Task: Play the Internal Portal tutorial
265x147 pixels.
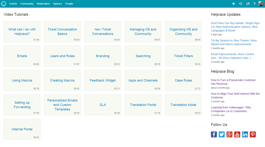Action: coord(22,129)
